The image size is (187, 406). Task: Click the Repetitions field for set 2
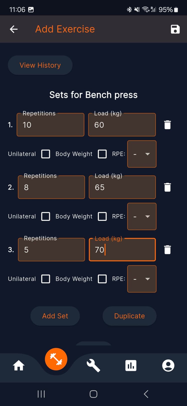(x=51, y=187)
